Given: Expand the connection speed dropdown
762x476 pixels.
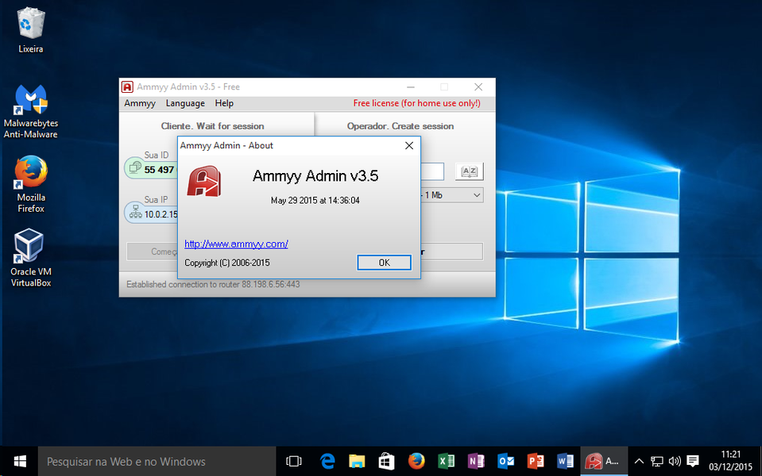Looking at the screenshot, I should pyautogui.click(x=476, y=195).
